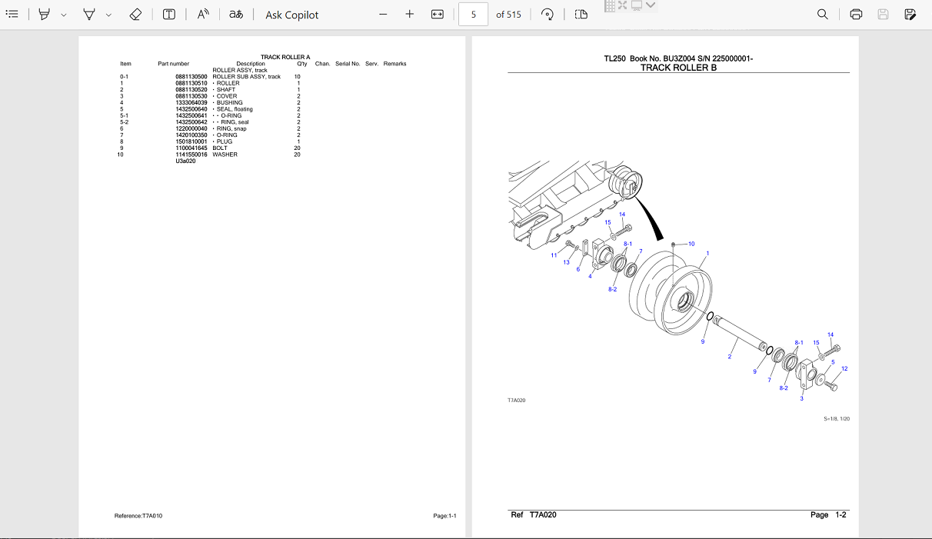Click callout number 12 near the bolt
Image resolution: width=932 pixels, height=539 pixels.
click(844, 369)
